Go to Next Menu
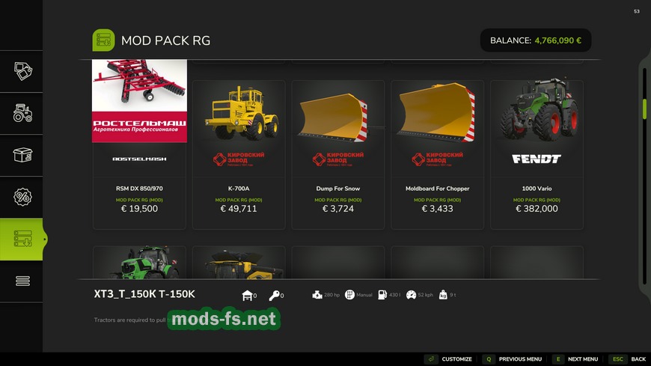This screenshot has height=366, width=651. (575, 359)
